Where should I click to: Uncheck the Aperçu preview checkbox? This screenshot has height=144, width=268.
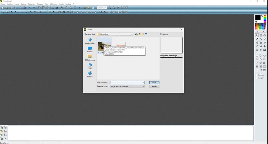coord(161,34)
